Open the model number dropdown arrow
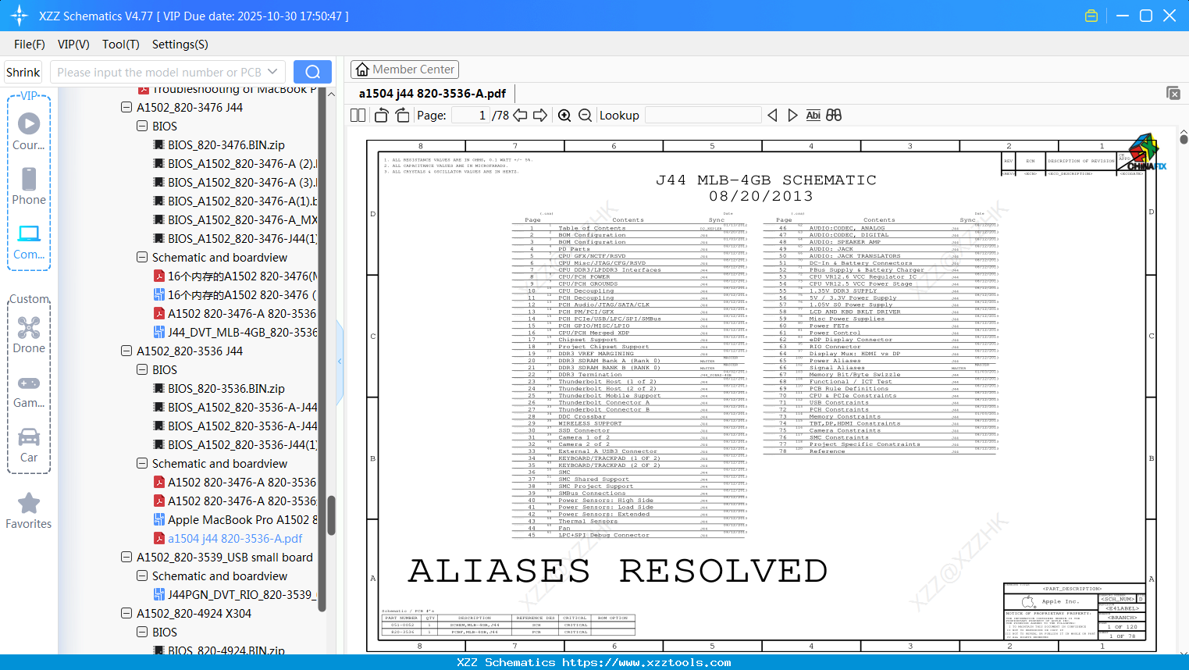 pos(272,72)
